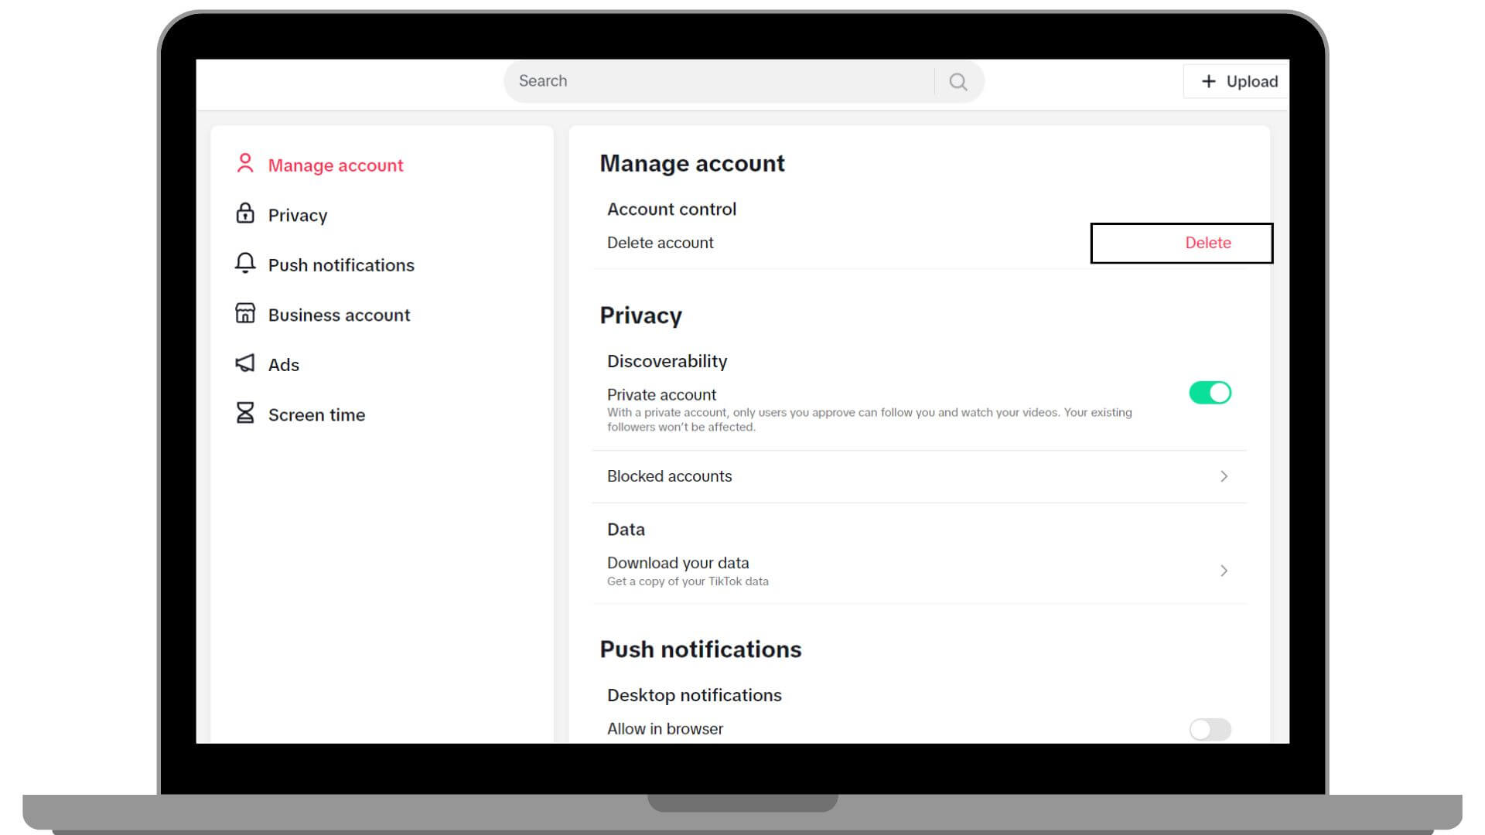Image resolution: width=1485 pixels, height=835 pixels.
Task: Click the Privacy section heading in main panel
Action: tap(641, 315)
